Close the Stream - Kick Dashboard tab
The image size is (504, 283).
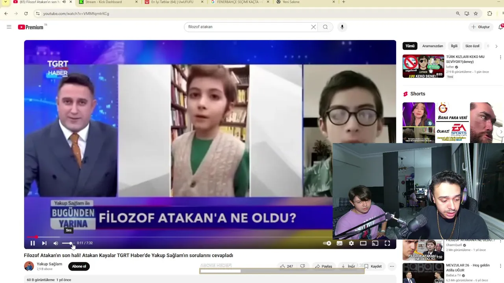click(136, 2)
